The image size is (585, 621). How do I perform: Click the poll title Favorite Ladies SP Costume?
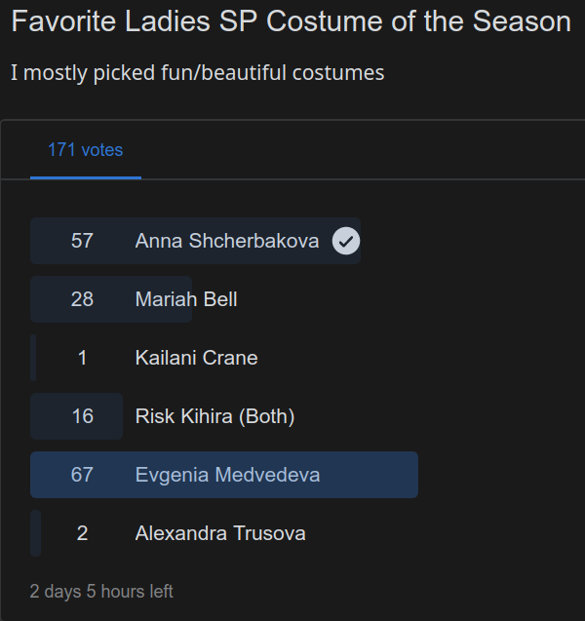point(291,21)
